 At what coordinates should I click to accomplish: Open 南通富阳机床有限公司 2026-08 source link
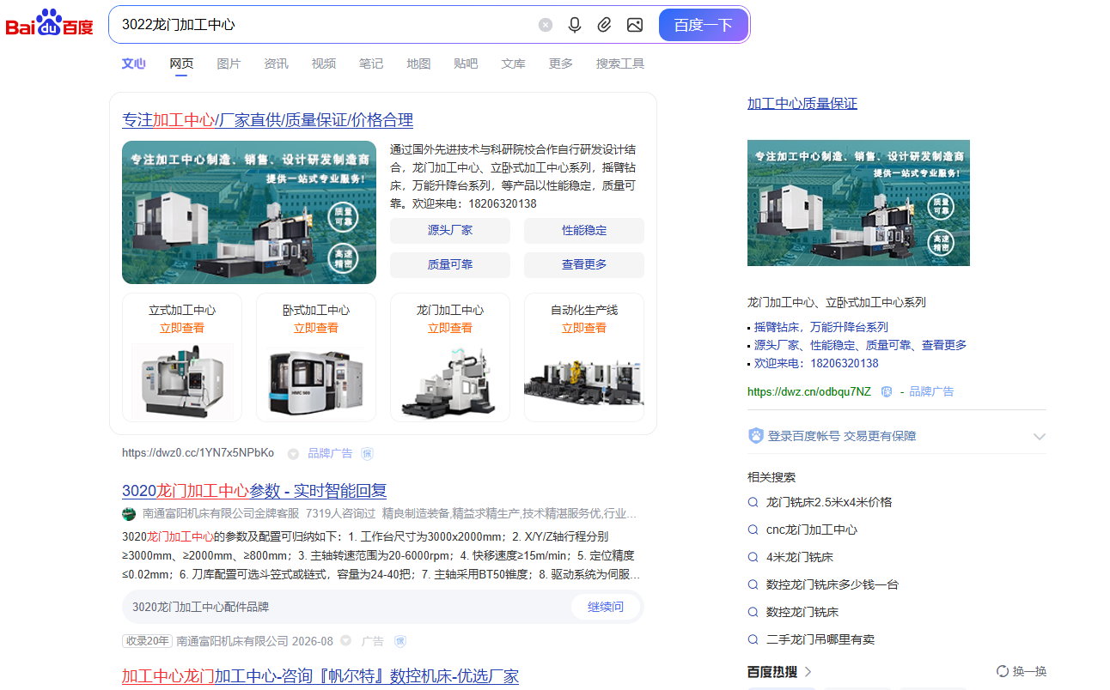click(x=255, y=641)
